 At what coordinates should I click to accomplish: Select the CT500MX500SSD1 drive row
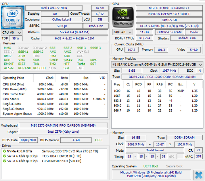[54, 161]
